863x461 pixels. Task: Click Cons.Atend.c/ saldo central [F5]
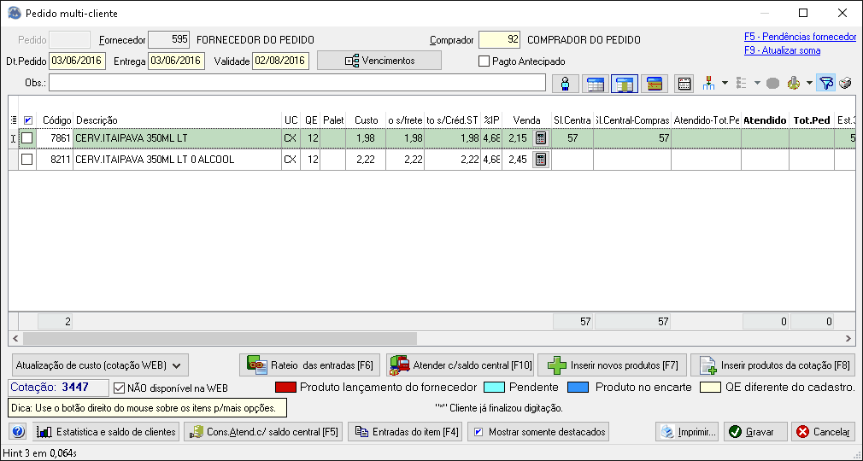tap(263, 432)
